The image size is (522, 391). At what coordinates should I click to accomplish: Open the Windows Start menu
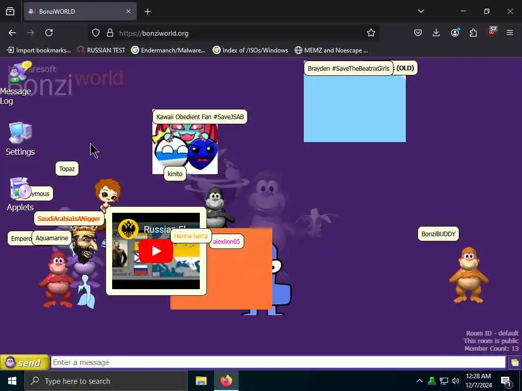tap(12, 381)
